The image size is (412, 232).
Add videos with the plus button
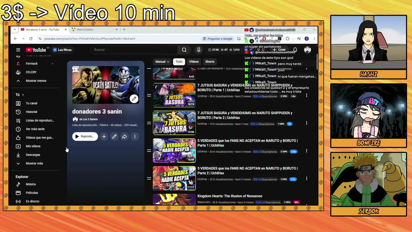pyautogui.click(x=104, y=137)
